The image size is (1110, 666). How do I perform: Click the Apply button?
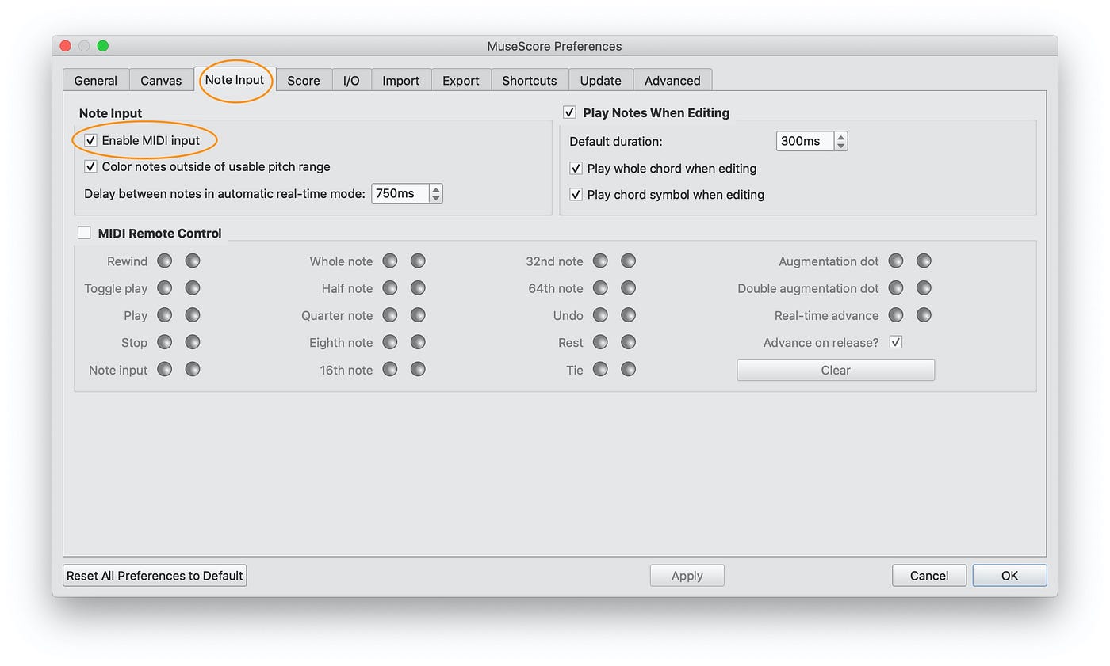687,576
